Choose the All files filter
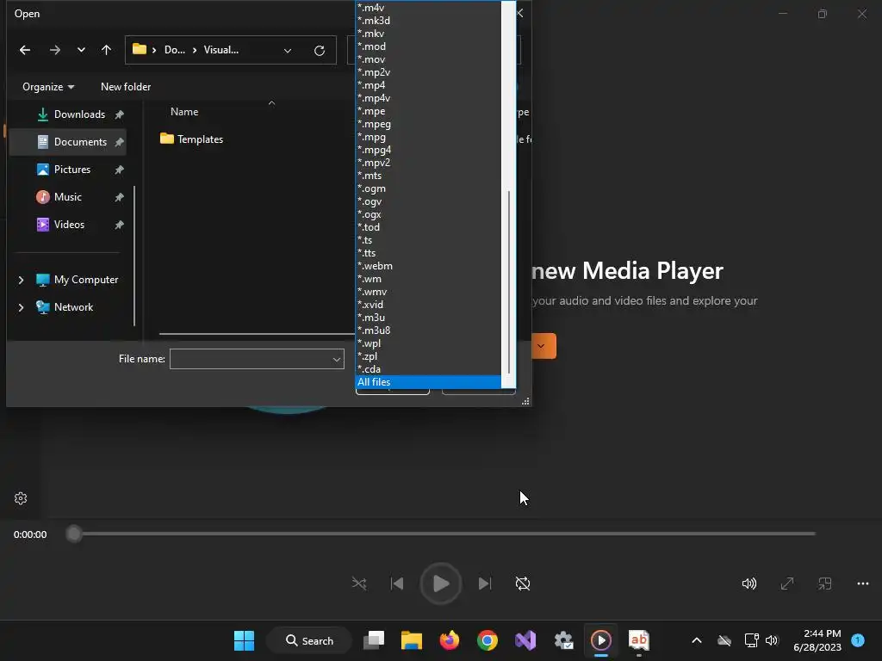Viewport: 882px width, 661px height. point(428,382)
